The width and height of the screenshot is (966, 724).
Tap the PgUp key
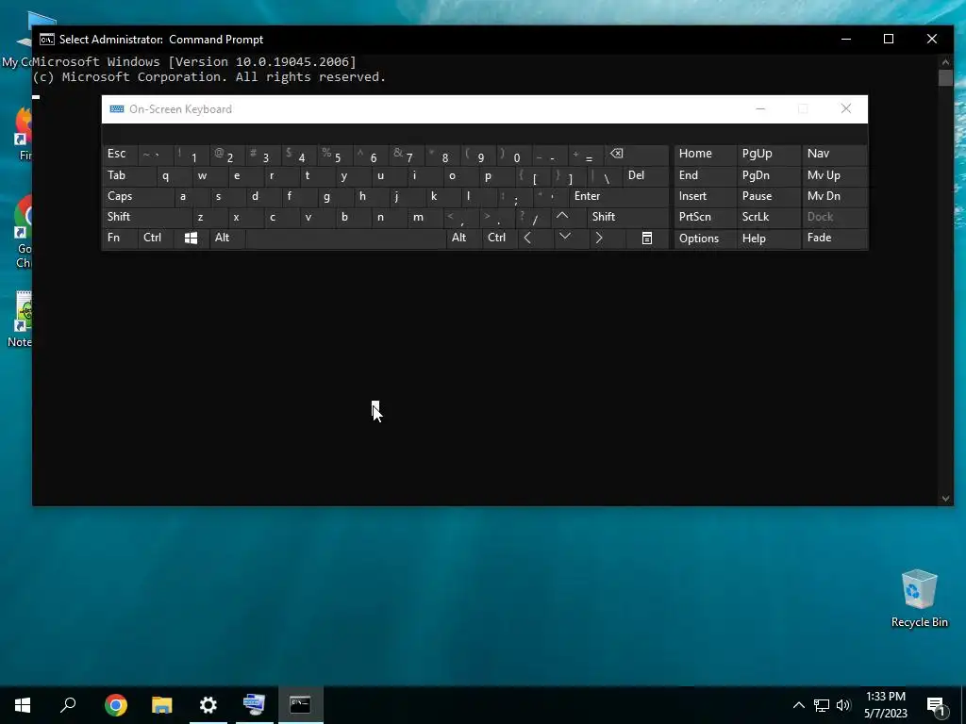coord(768,155)
